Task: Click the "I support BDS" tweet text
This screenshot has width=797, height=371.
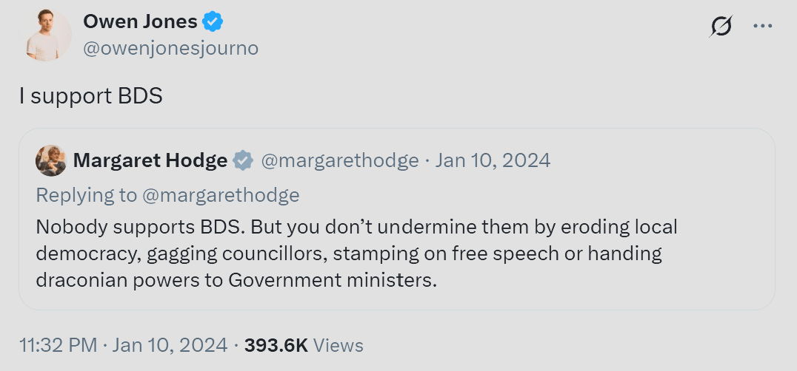Action: (90, 96)
